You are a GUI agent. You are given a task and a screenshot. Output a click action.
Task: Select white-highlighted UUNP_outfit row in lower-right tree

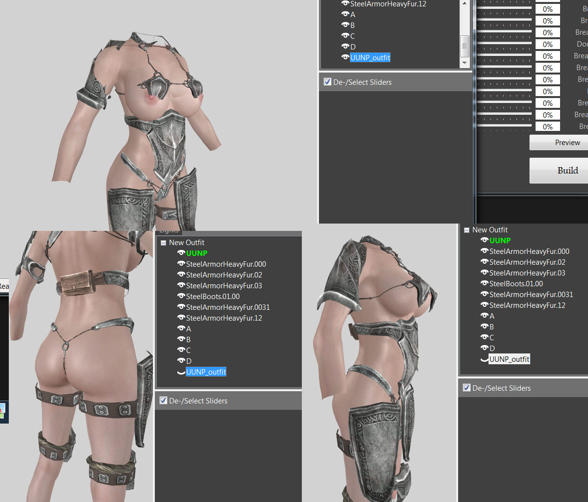(510, 359)
